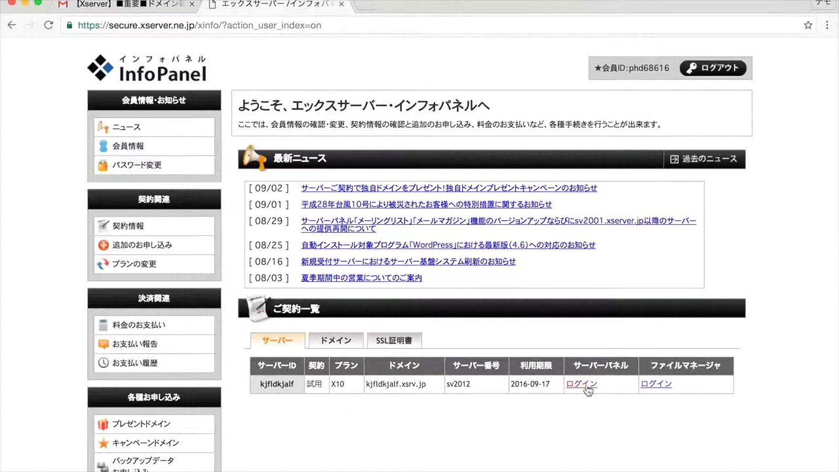Click the browser address bar URL

click(199, 26)
